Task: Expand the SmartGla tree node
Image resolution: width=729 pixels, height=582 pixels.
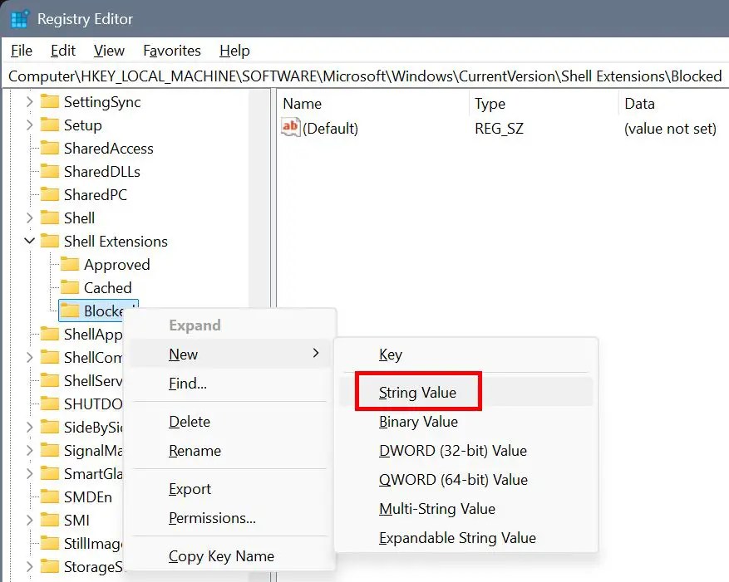Action: click(x=29, y=473)
